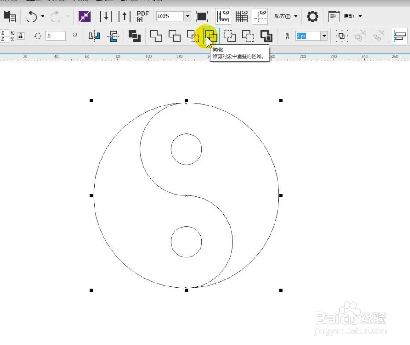Image resolution: width=410 pixels, height=345 pixels.
Task: Toggle ruler visibility
Action: [223, 16]
